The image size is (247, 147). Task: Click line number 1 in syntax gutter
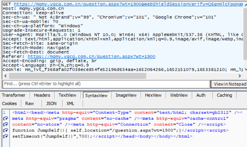(4, 112)
